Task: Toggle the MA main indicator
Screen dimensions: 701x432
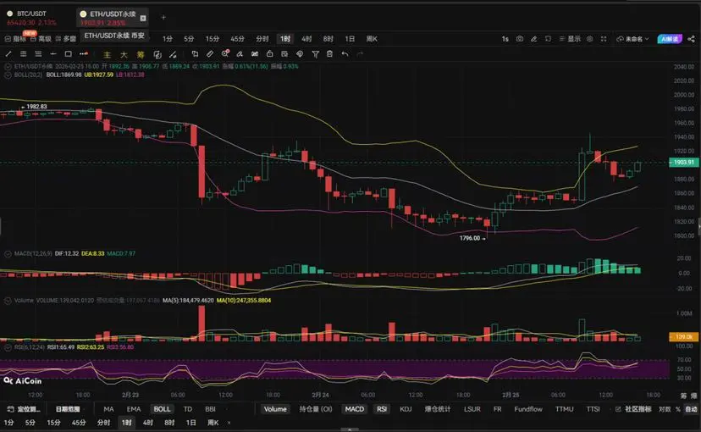Action: (x=108, y=409)
